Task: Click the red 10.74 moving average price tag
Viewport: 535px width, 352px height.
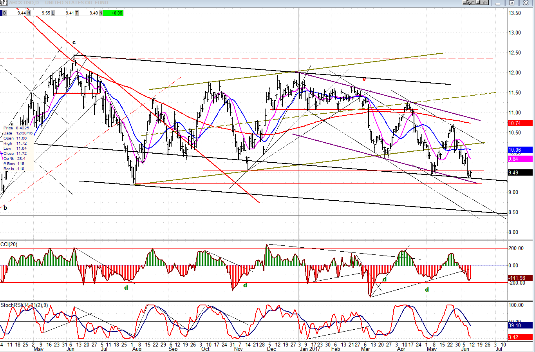Action: [520, 123]
